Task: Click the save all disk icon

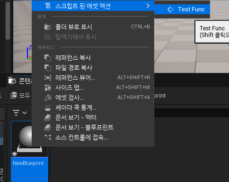Action: (x=14, y=95)
